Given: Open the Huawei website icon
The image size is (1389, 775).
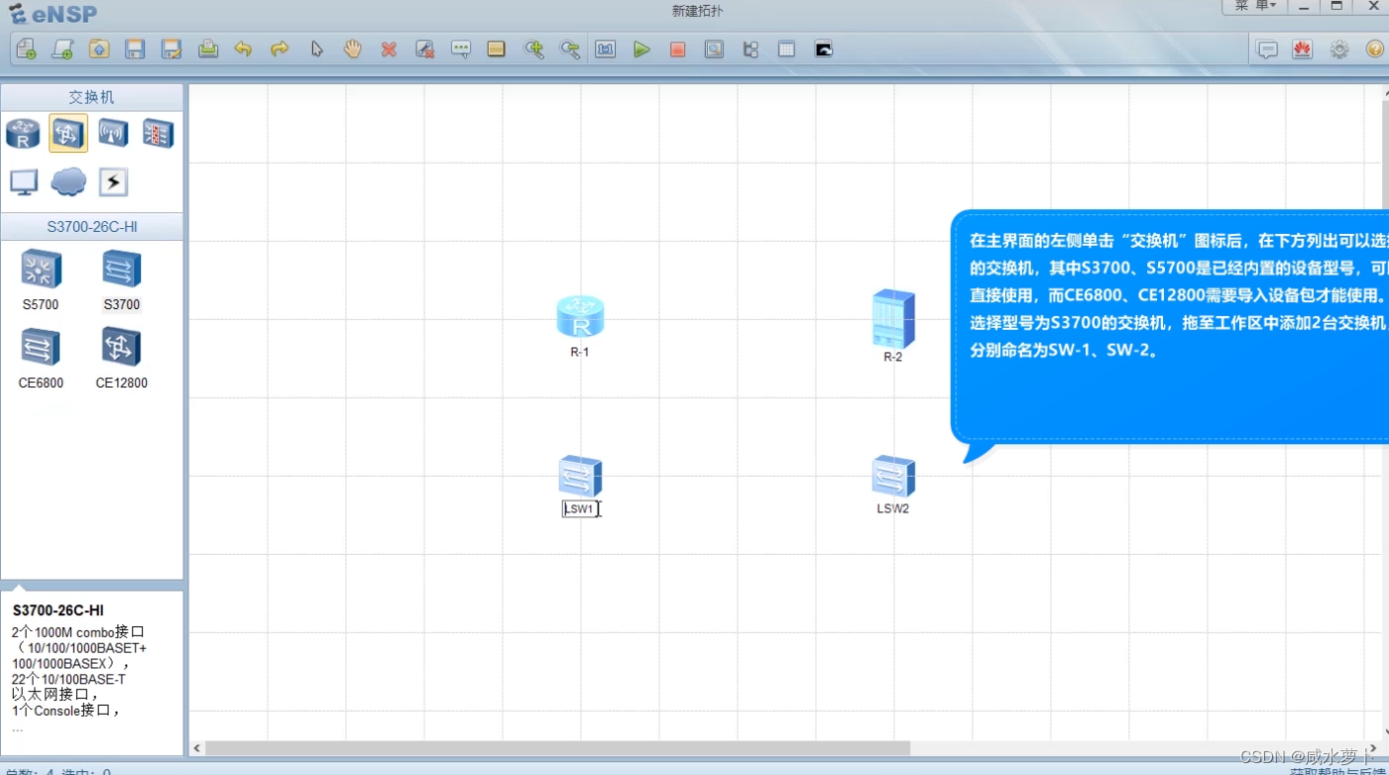Looking at the screenshot, I should pyautogui.click(x=1303, y=49).
